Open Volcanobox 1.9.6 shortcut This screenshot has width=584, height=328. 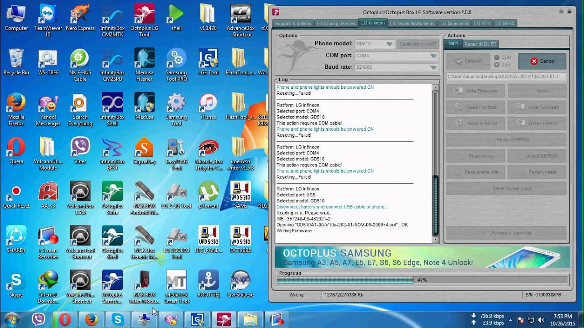click(x=80, y=199)
